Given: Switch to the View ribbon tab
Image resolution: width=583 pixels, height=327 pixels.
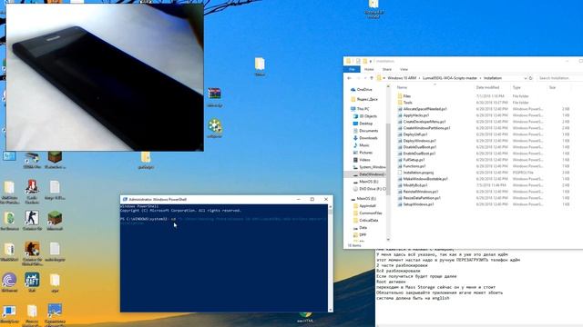Looking at the screenshot, I should tap(404, 69).
